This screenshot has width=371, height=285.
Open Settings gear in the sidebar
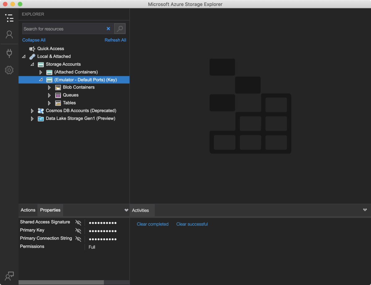[x=9, y=70]
